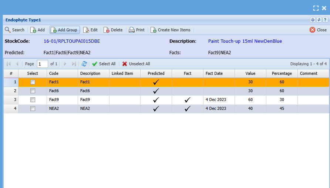330x188 pixels.
Task: Select the checkbox for row Fact6
Action: (x=33, y=91)
